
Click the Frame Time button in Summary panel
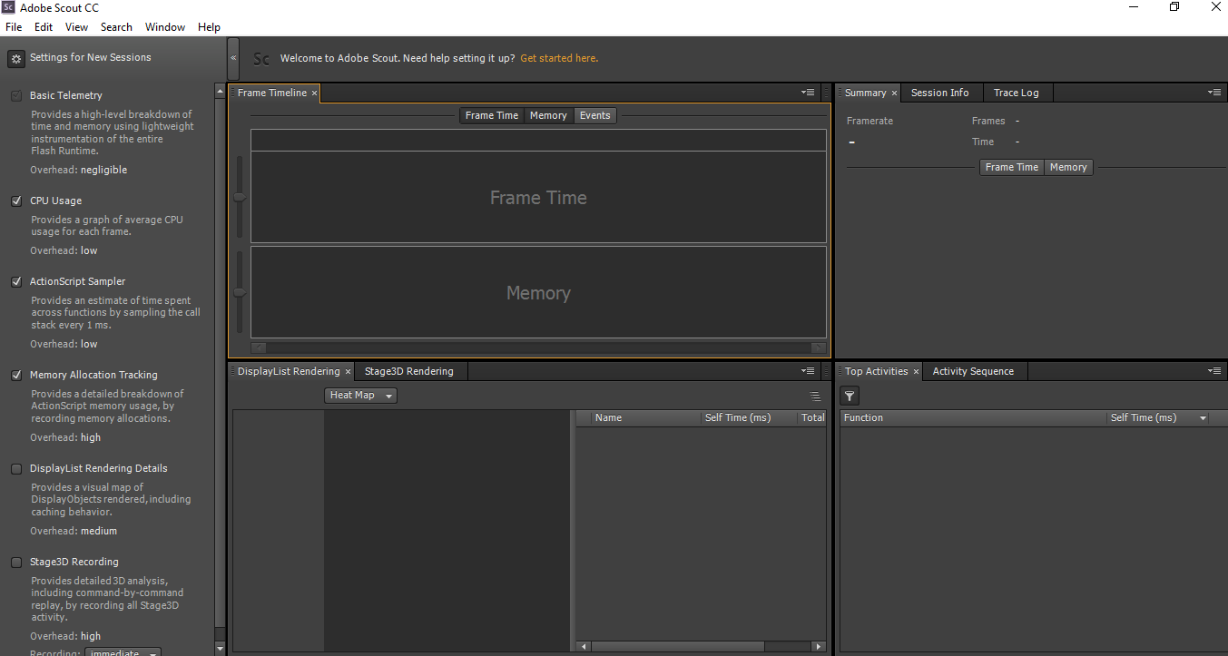[1012, 167]
